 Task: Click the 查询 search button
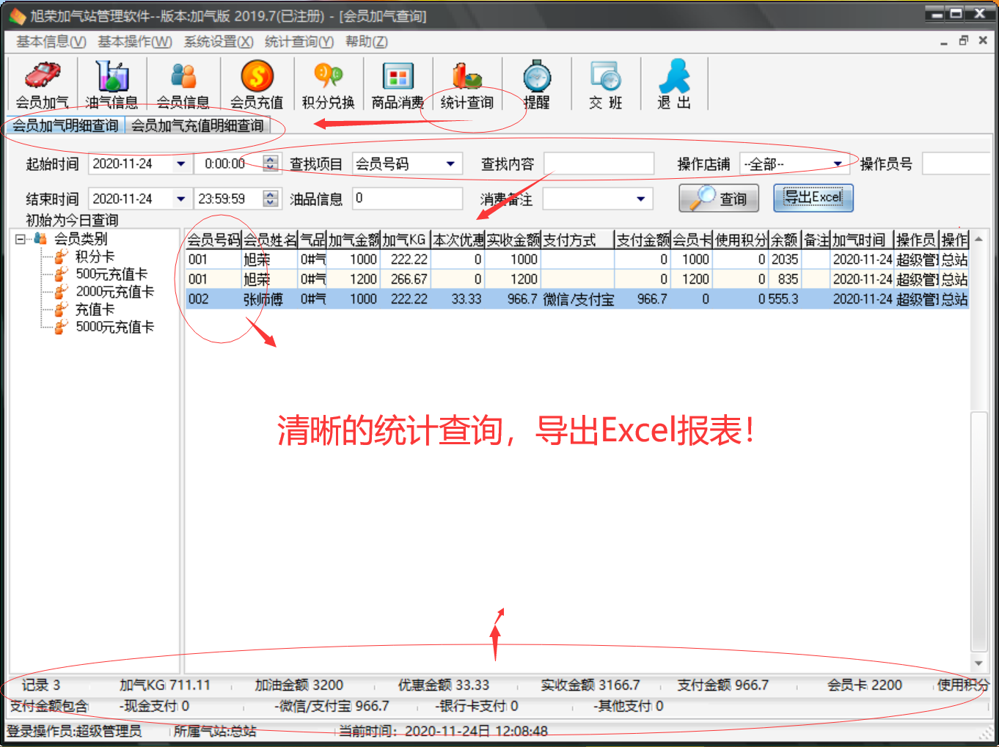pyautogui.click(x=718, y=198)
